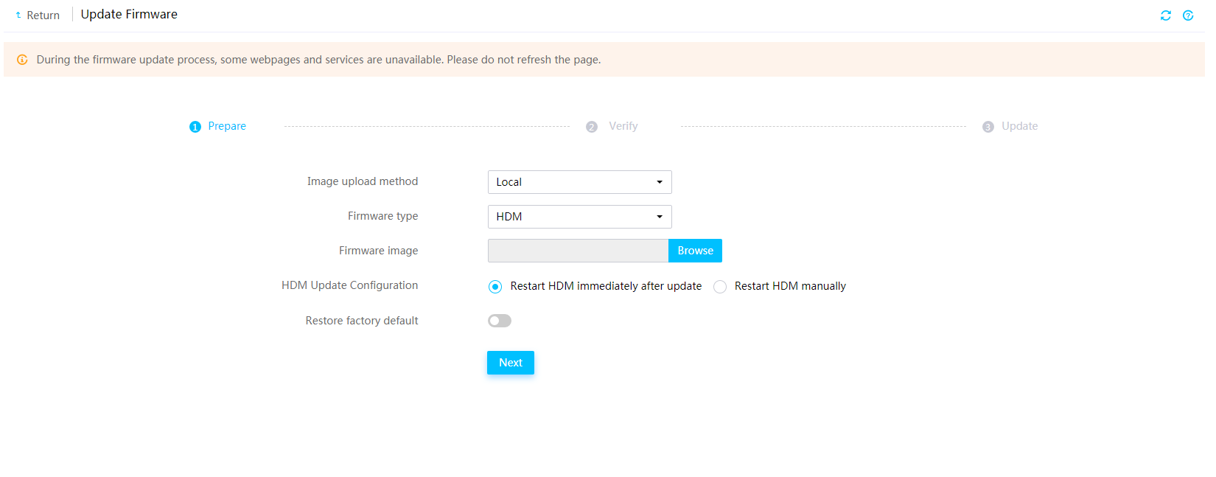
Task: Click Browse to choose a firmware image
Action: [695, 251]
